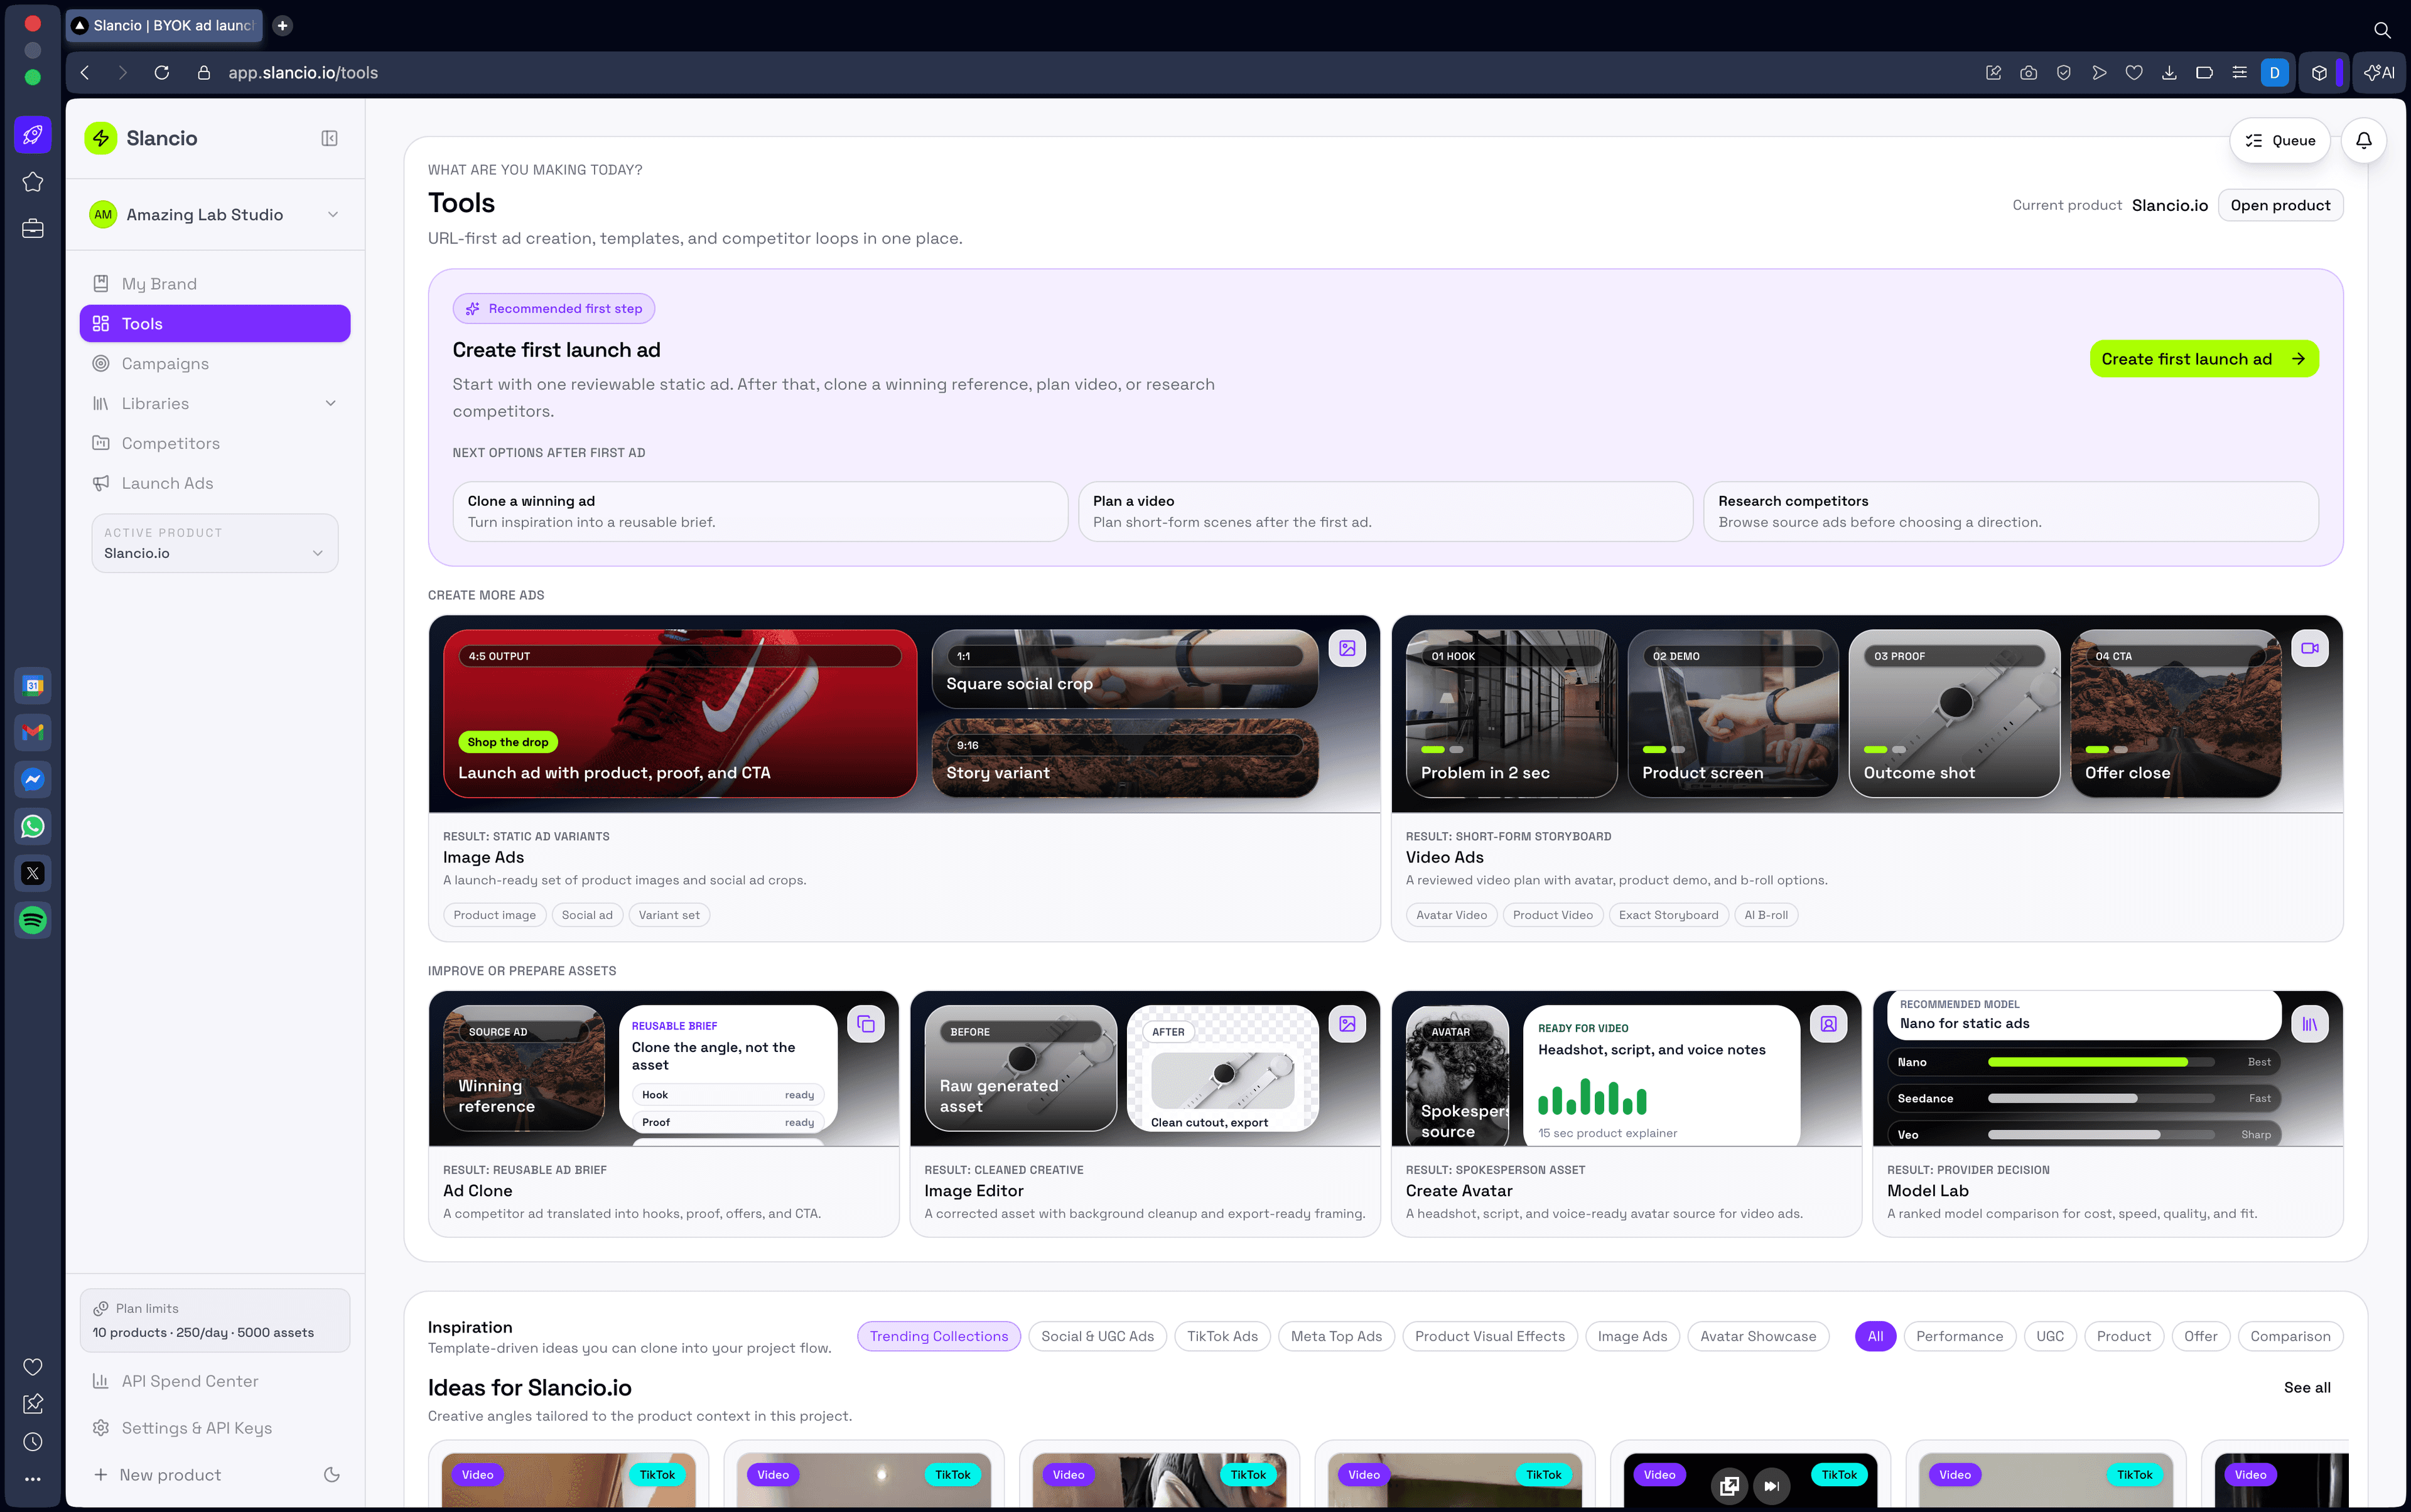Open the Queue button

tap(2279, 140)
